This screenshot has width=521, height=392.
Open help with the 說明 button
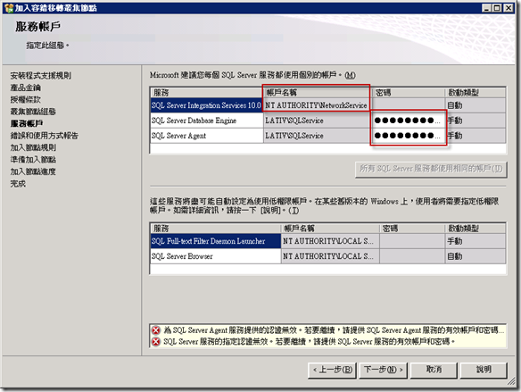[484, 370]
